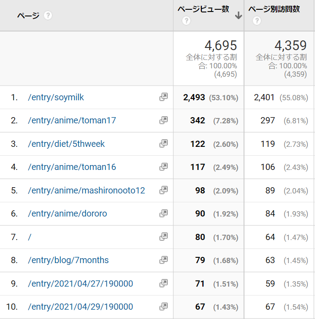Open /entry/soymilk page in new window icon

[164, 97]
